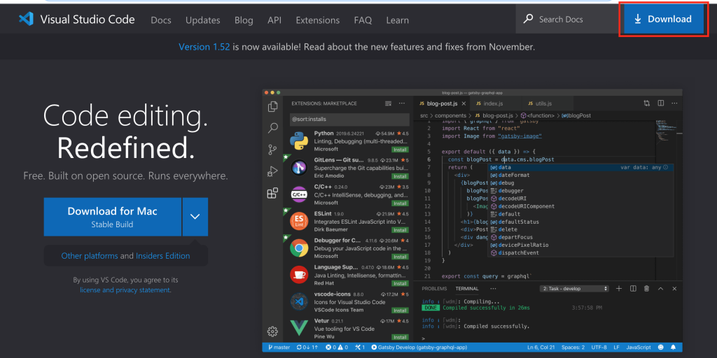Image resolution: width=717 pixels, height=358 pixels.
Task: Click the plus icon for new terminal
Action: [x=620, y=289]
